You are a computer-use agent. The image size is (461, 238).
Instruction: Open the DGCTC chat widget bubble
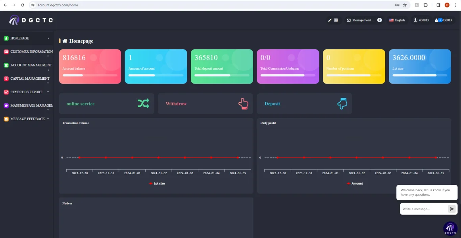[x=450, y=228]
